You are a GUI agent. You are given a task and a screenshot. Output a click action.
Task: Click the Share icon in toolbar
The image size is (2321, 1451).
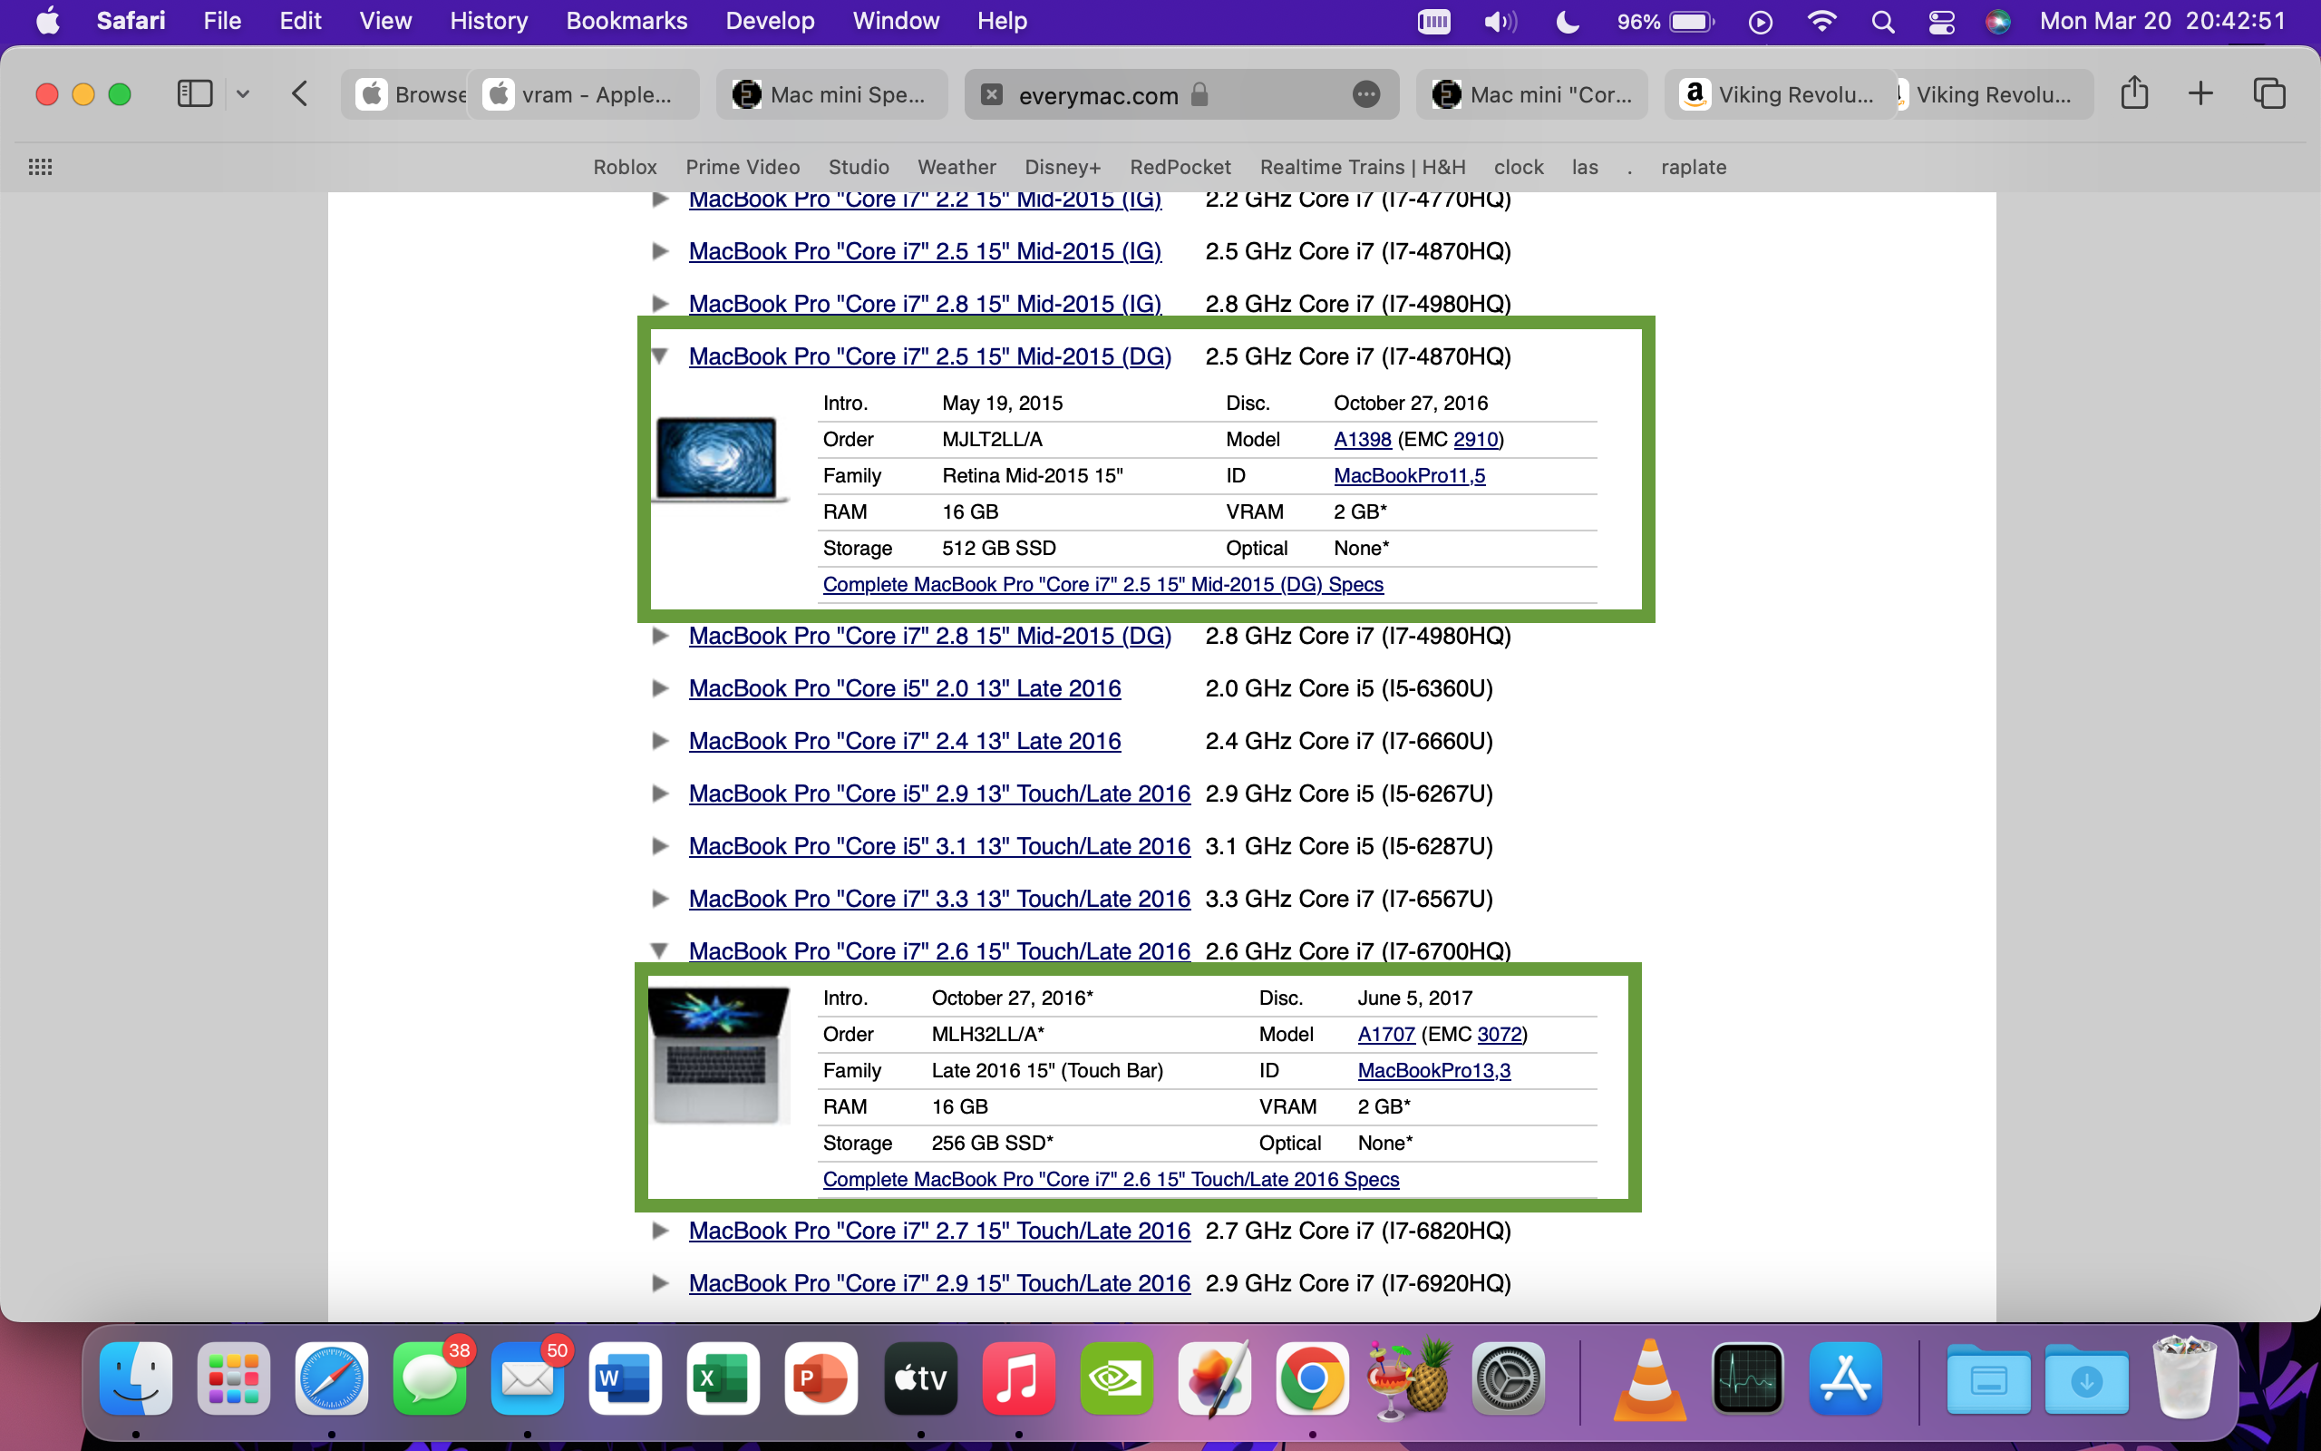(x=2134, y=94)
